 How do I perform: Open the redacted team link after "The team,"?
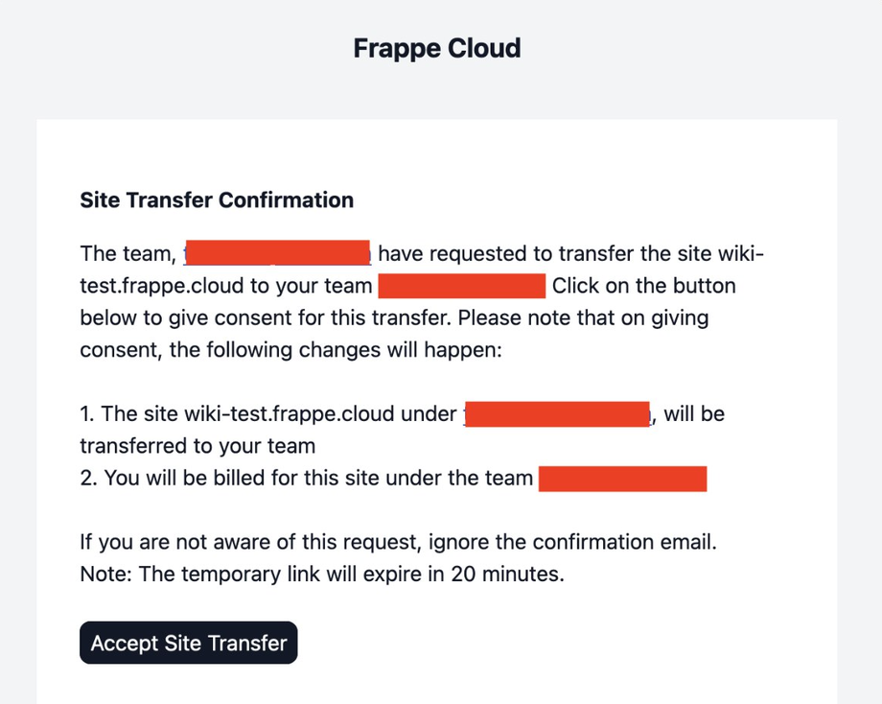pyautogui.click(x=277, y=252)
